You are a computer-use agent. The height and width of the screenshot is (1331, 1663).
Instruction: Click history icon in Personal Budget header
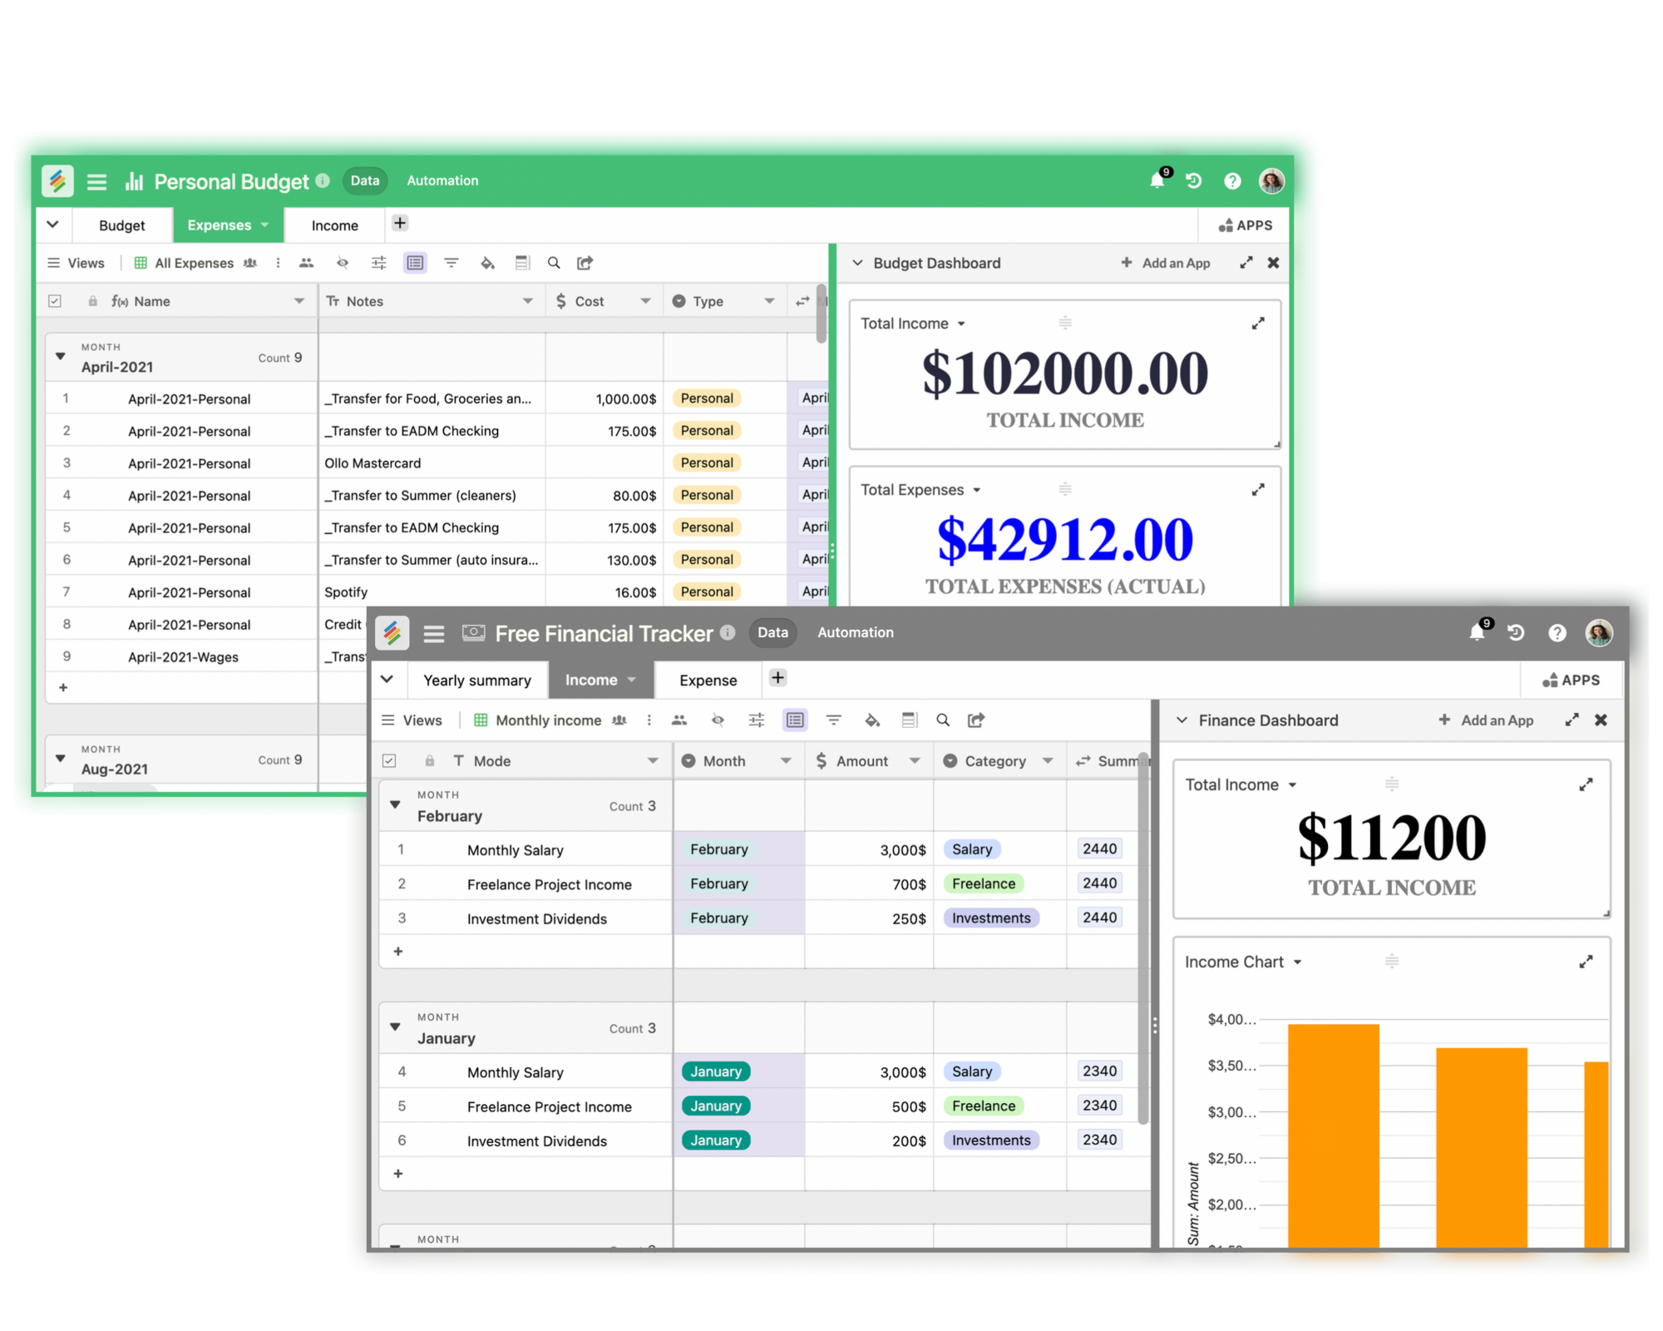point(1194,181)
